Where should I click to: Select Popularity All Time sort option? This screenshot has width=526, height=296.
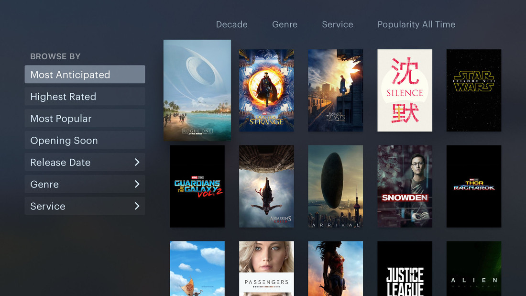[416, 24]
